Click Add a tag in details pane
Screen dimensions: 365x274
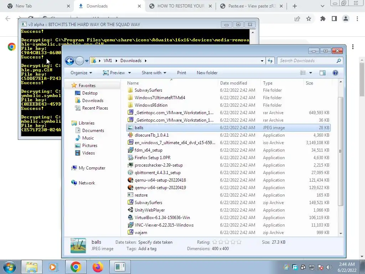(x=147, y=249)
